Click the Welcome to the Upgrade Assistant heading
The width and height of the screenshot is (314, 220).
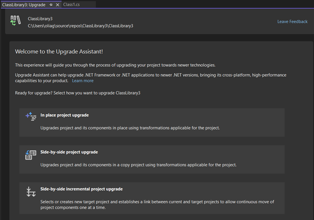[59, 52]
